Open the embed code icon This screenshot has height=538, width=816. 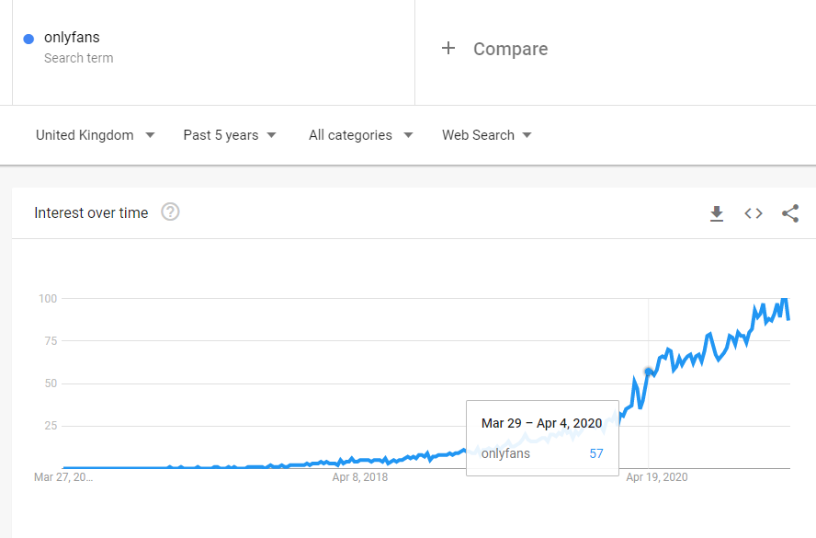click(754, 213)
